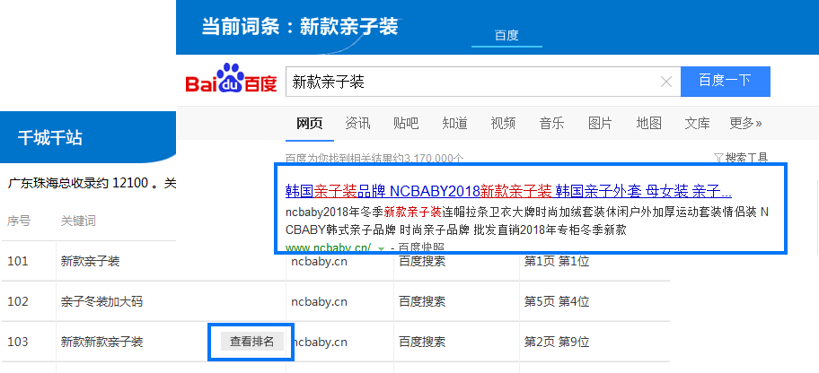819x373 pixels.
Task: Click 百度搜索 cell in row 101
Action: pyautogui.click(x=422, y=261)
